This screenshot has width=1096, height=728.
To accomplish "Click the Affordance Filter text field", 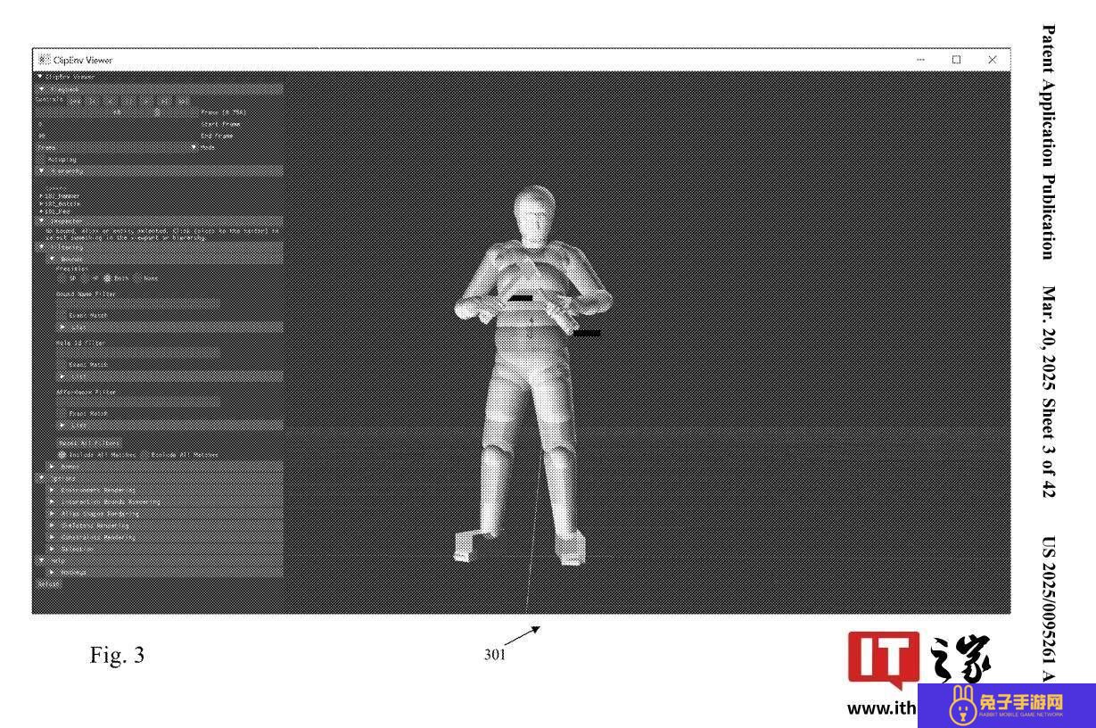I will coord(138,401).
